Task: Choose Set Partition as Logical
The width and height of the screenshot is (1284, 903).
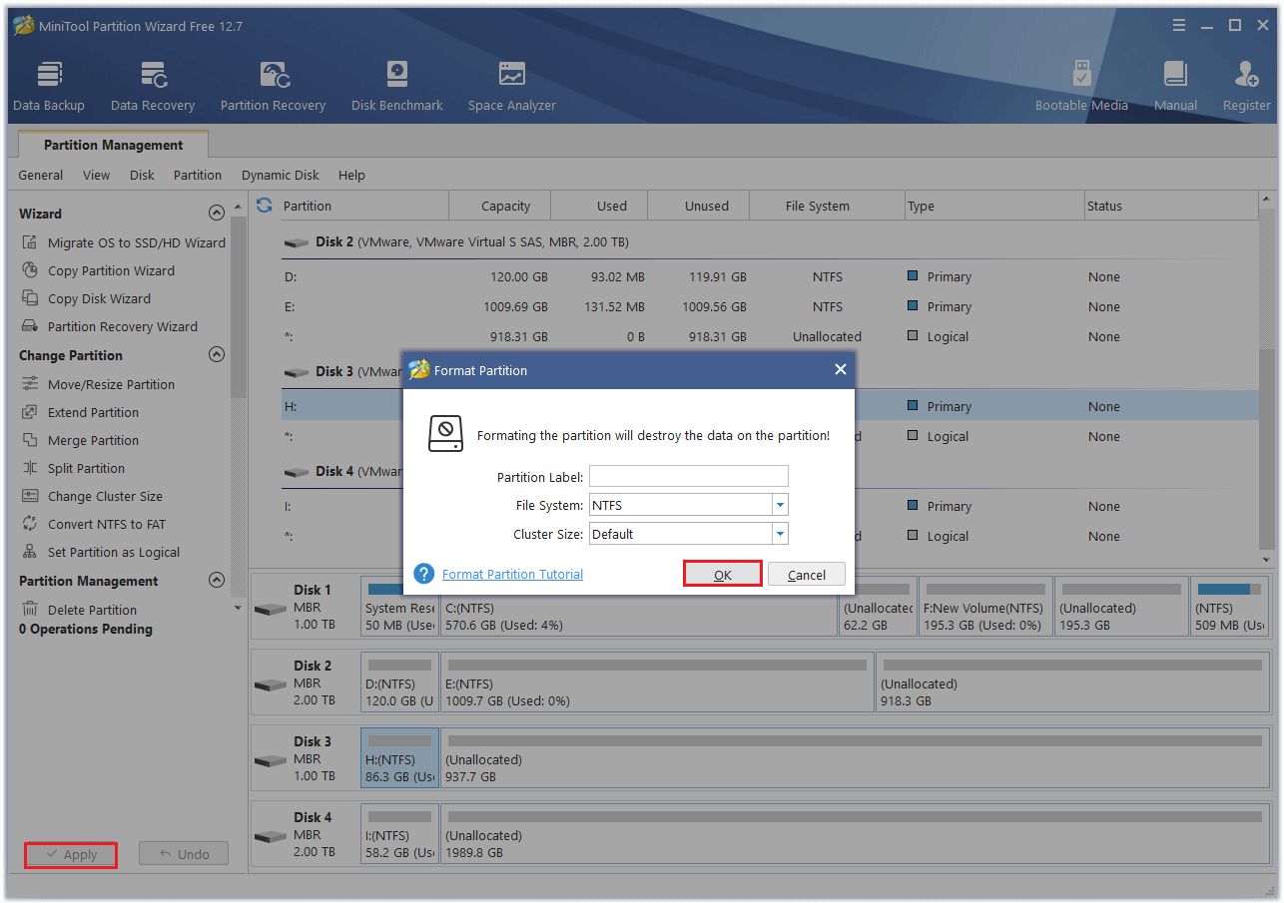Action: 101,552
